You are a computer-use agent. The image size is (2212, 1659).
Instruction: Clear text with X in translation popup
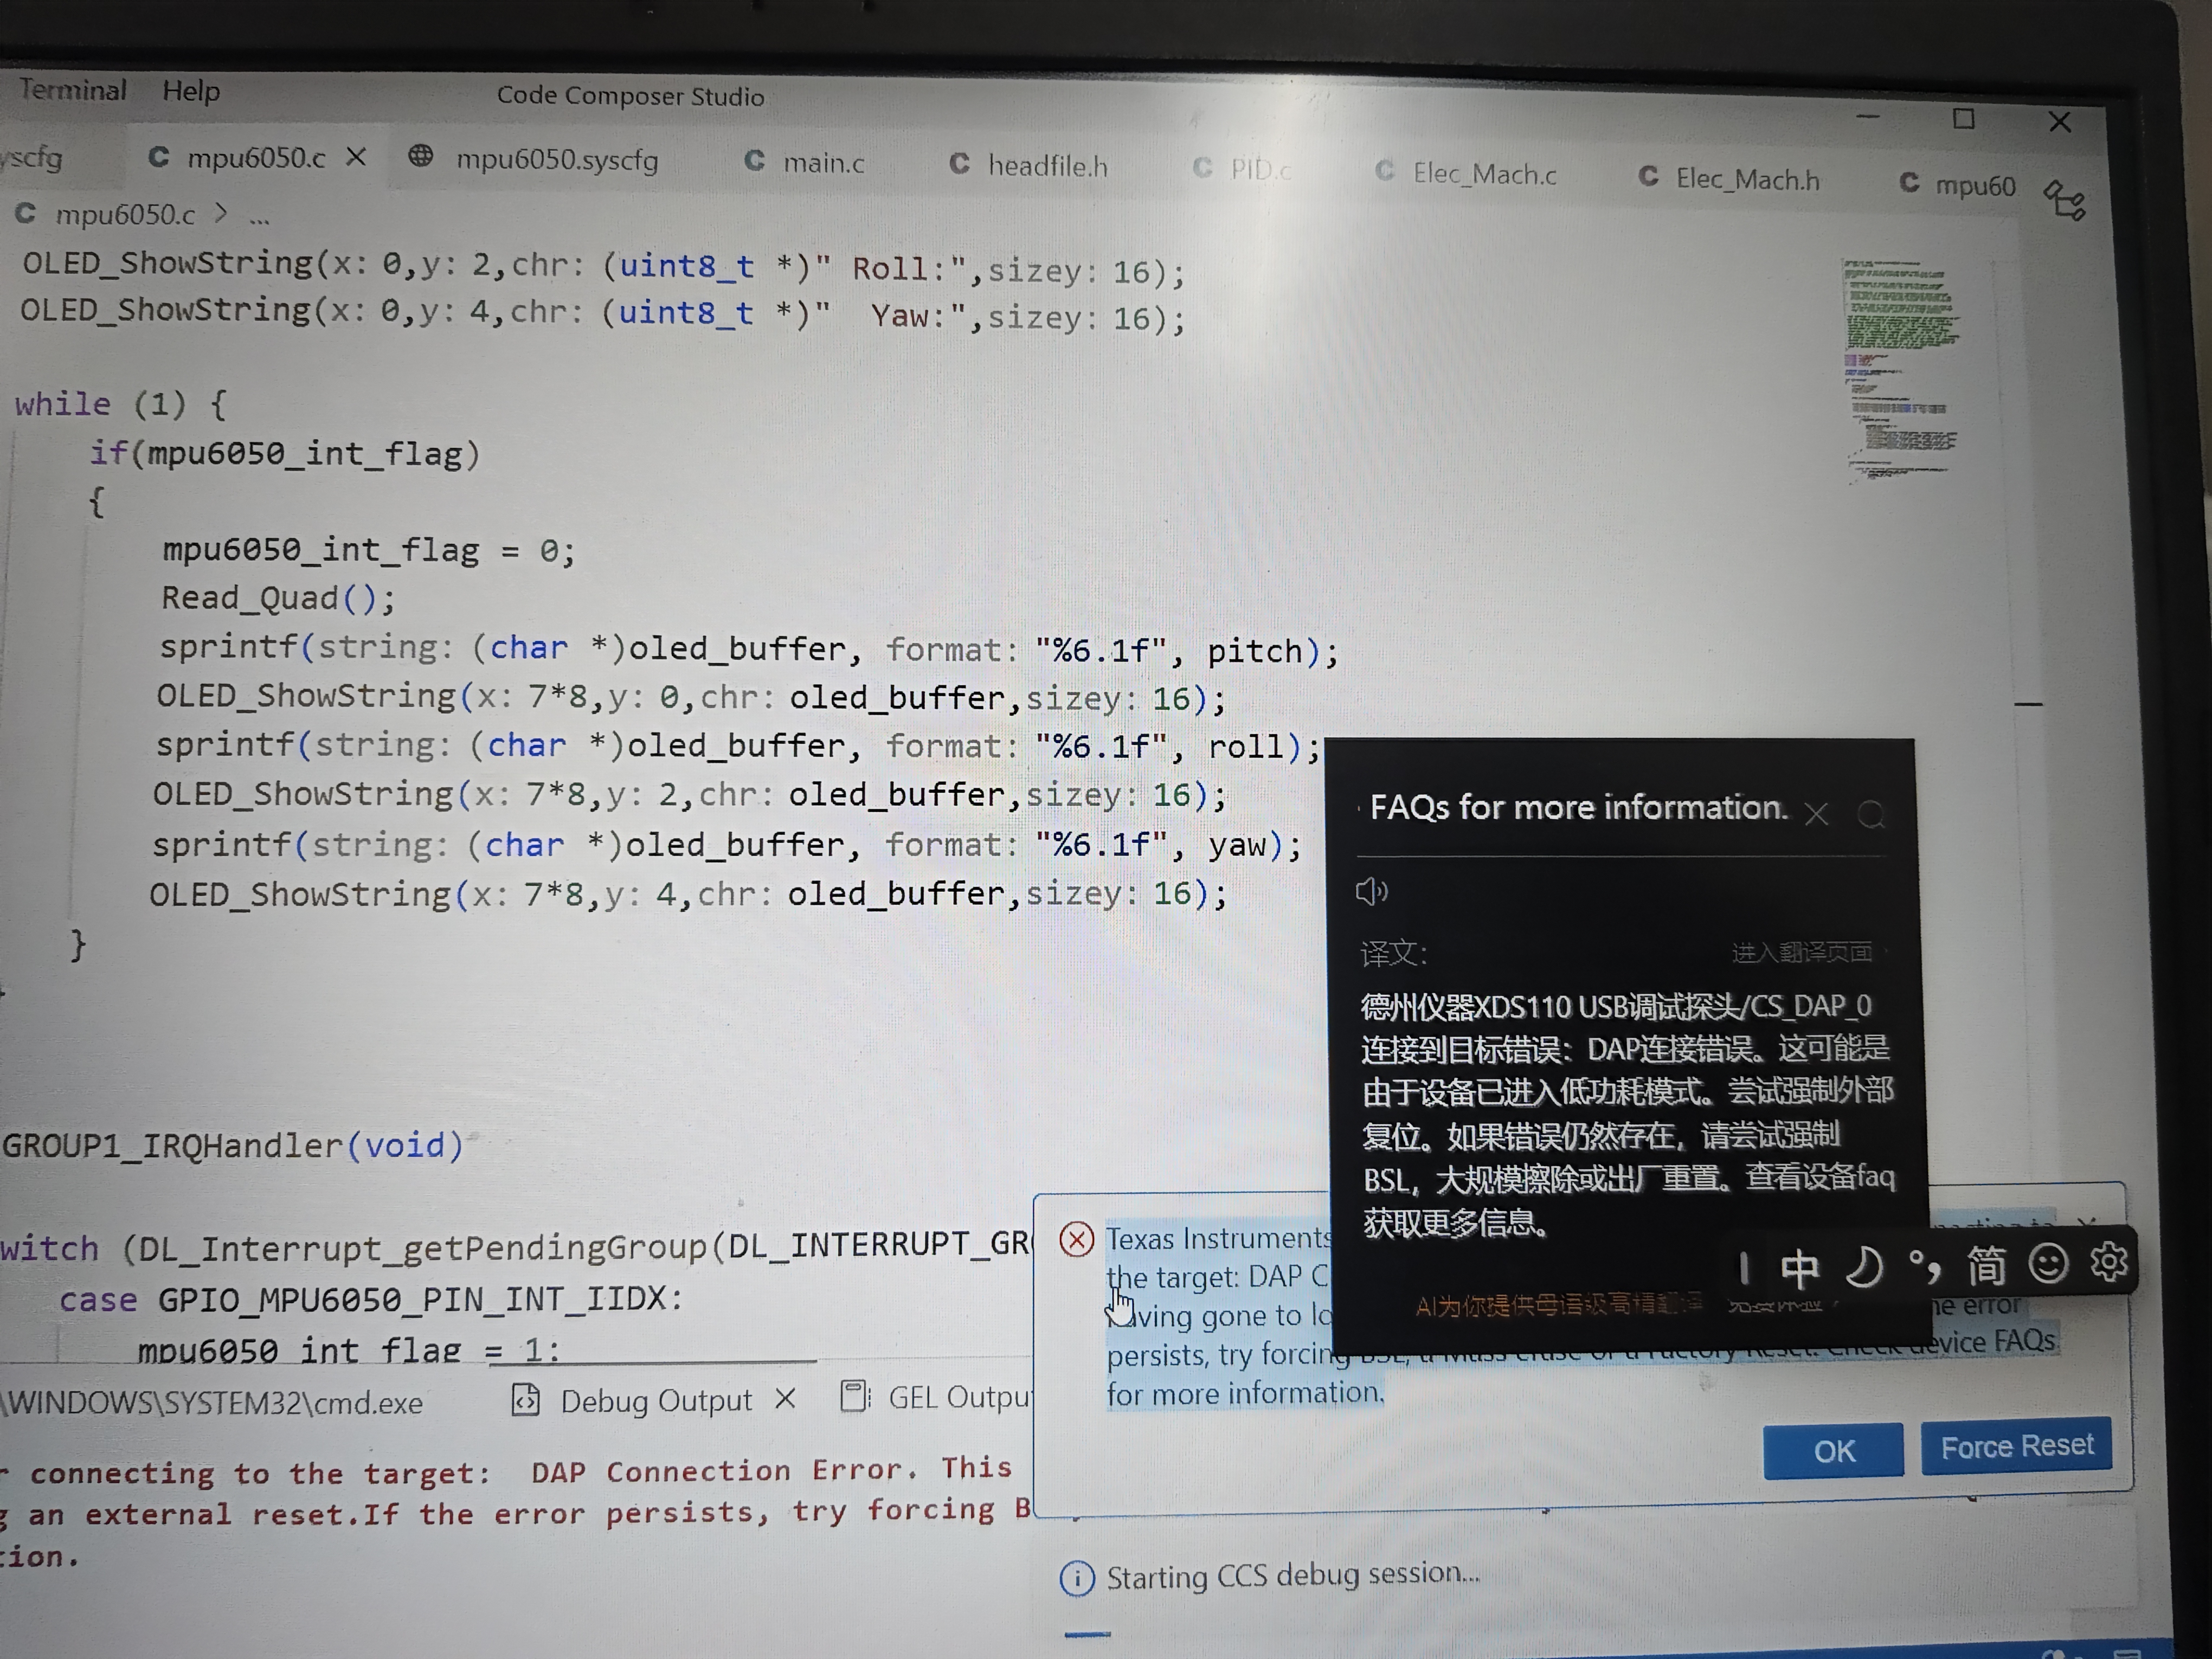pos(1816,815)
